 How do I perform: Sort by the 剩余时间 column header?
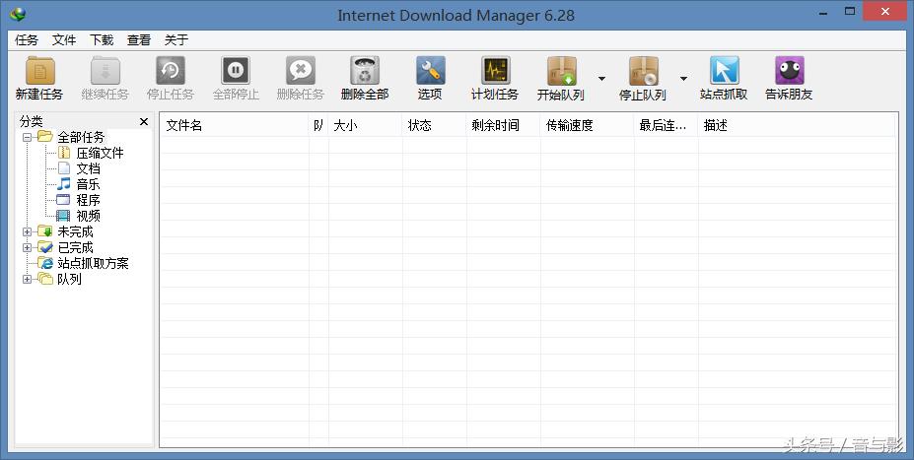pos(504,125)
